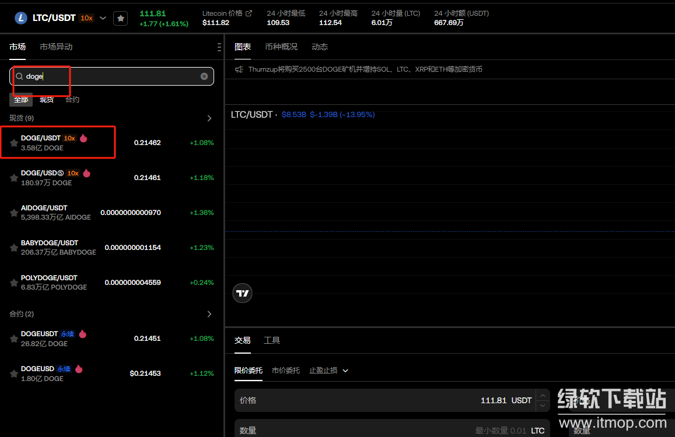Favorite the DOGE/USDT spot pair
This screenshot has height=437, width=675.
14,143
